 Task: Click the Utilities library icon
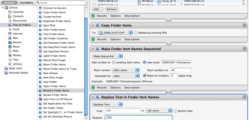pyautogui.click(x=10, y=64)
